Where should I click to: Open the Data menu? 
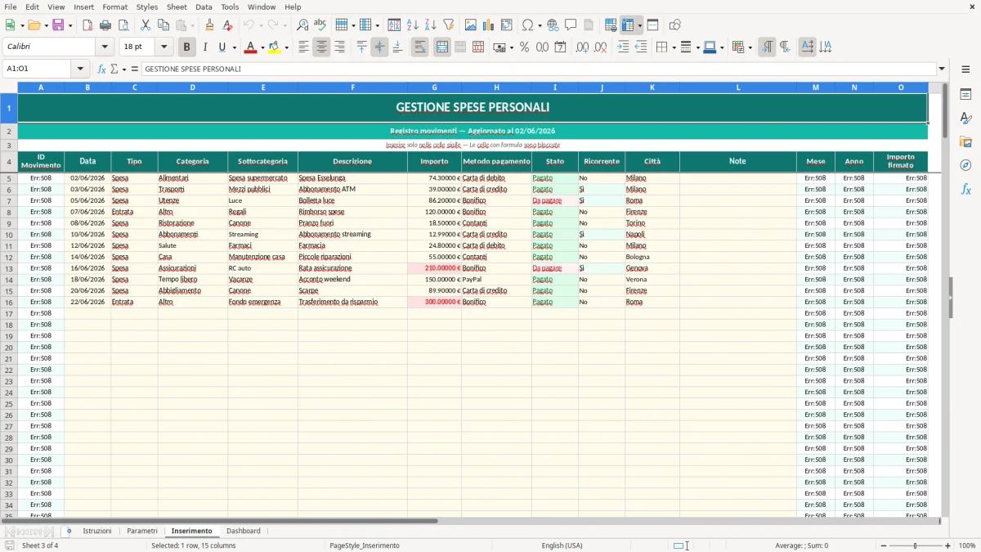pyautogui.click(x=204, y=7)
